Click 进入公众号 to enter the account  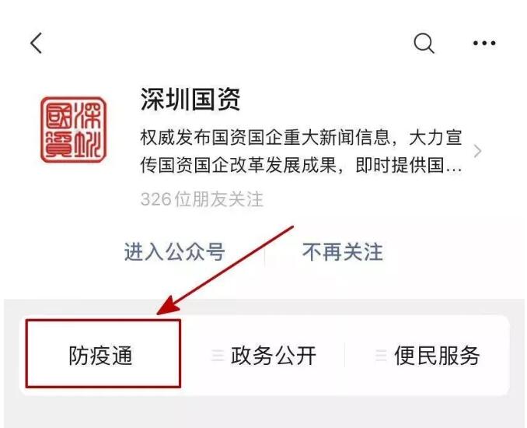coord(174,251)
